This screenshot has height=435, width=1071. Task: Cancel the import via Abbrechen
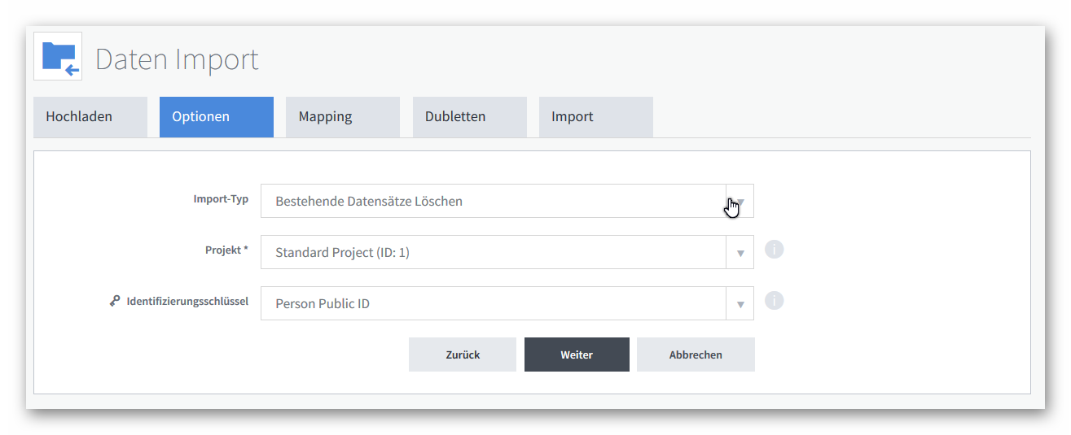pyautogui.click(x=696, y=355)
